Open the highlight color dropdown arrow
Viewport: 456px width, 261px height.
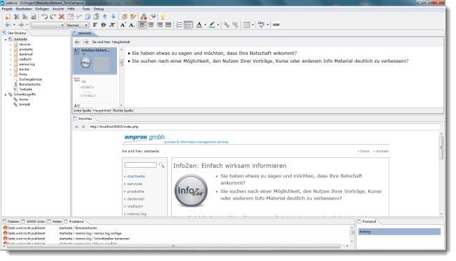click(x=218, y=25)
